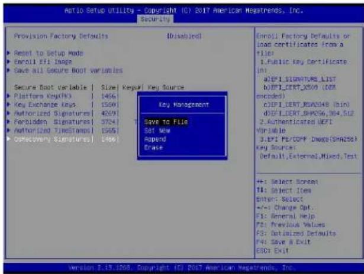Select Enroll Efi Image
Screen dimensions: 364x274
click(x=43, y=62)
